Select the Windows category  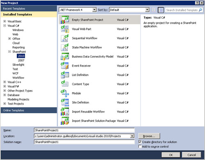click(x=18, y=30)
